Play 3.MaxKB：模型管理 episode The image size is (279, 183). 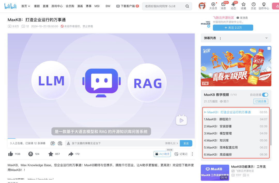pyautogui.click(x=236, y=133)
